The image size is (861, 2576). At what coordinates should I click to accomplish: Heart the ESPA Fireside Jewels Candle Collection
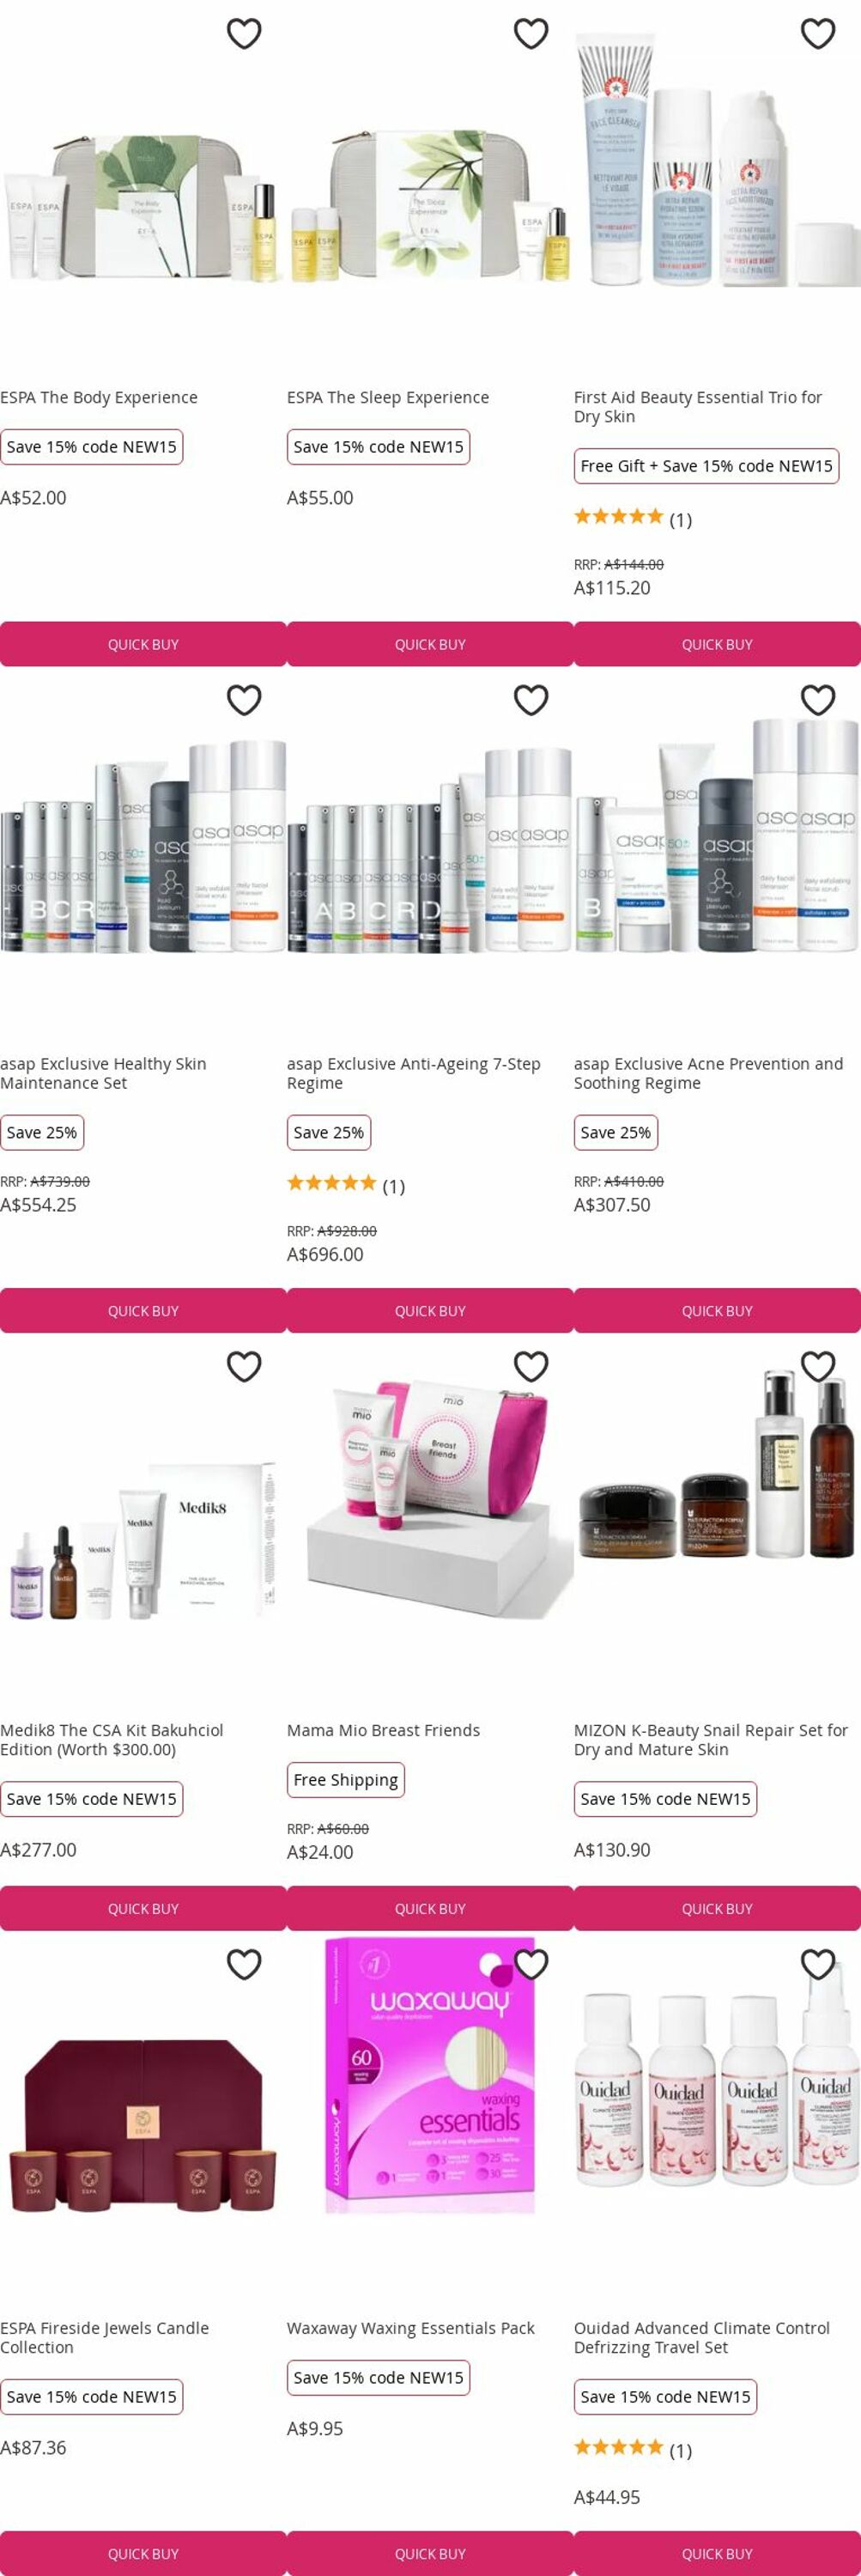click(244, 1964)
